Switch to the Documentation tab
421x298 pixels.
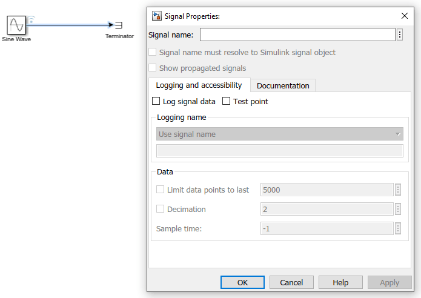click(283, 85)
